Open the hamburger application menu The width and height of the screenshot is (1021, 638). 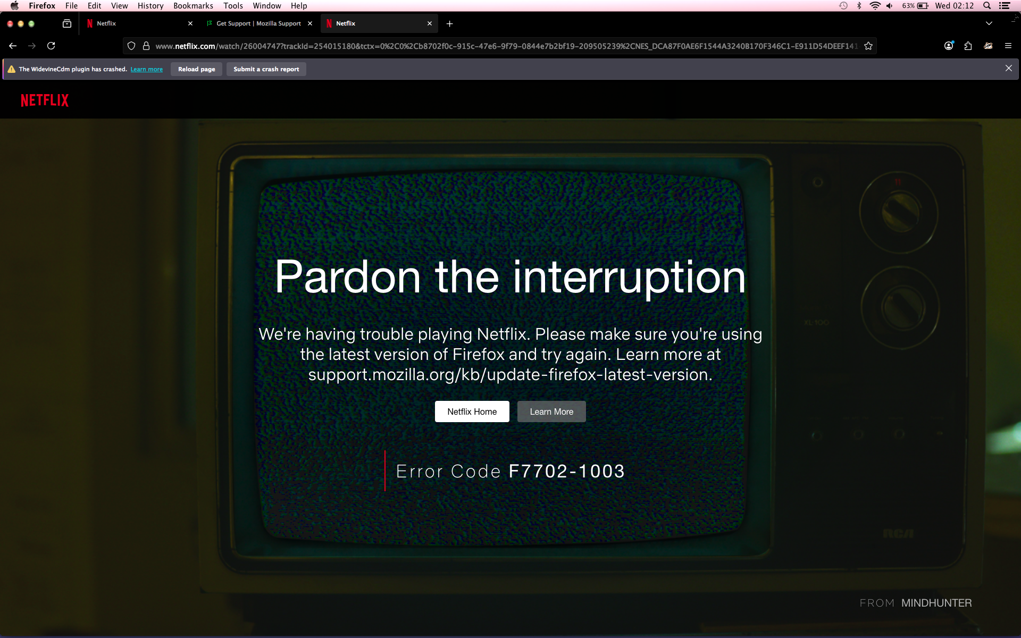coord(1008,46)
